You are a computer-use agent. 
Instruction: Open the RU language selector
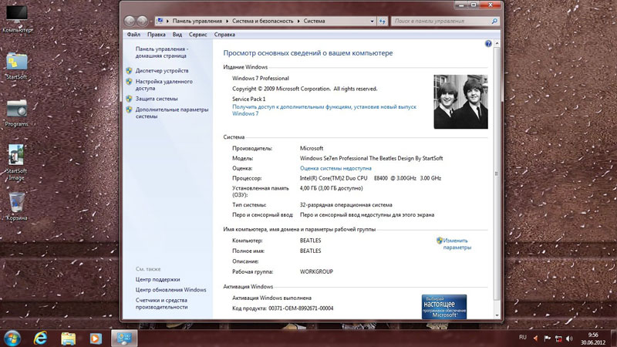click(x=522, y=338)
